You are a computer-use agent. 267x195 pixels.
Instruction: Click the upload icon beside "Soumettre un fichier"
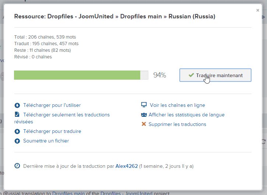(x=17, y=141)
